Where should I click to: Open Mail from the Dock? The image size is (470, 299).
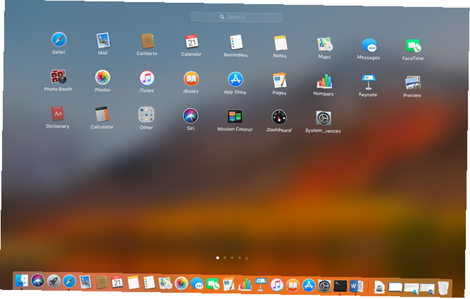86,282
